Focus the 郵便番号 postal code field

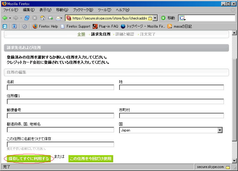tap(60, 116)
